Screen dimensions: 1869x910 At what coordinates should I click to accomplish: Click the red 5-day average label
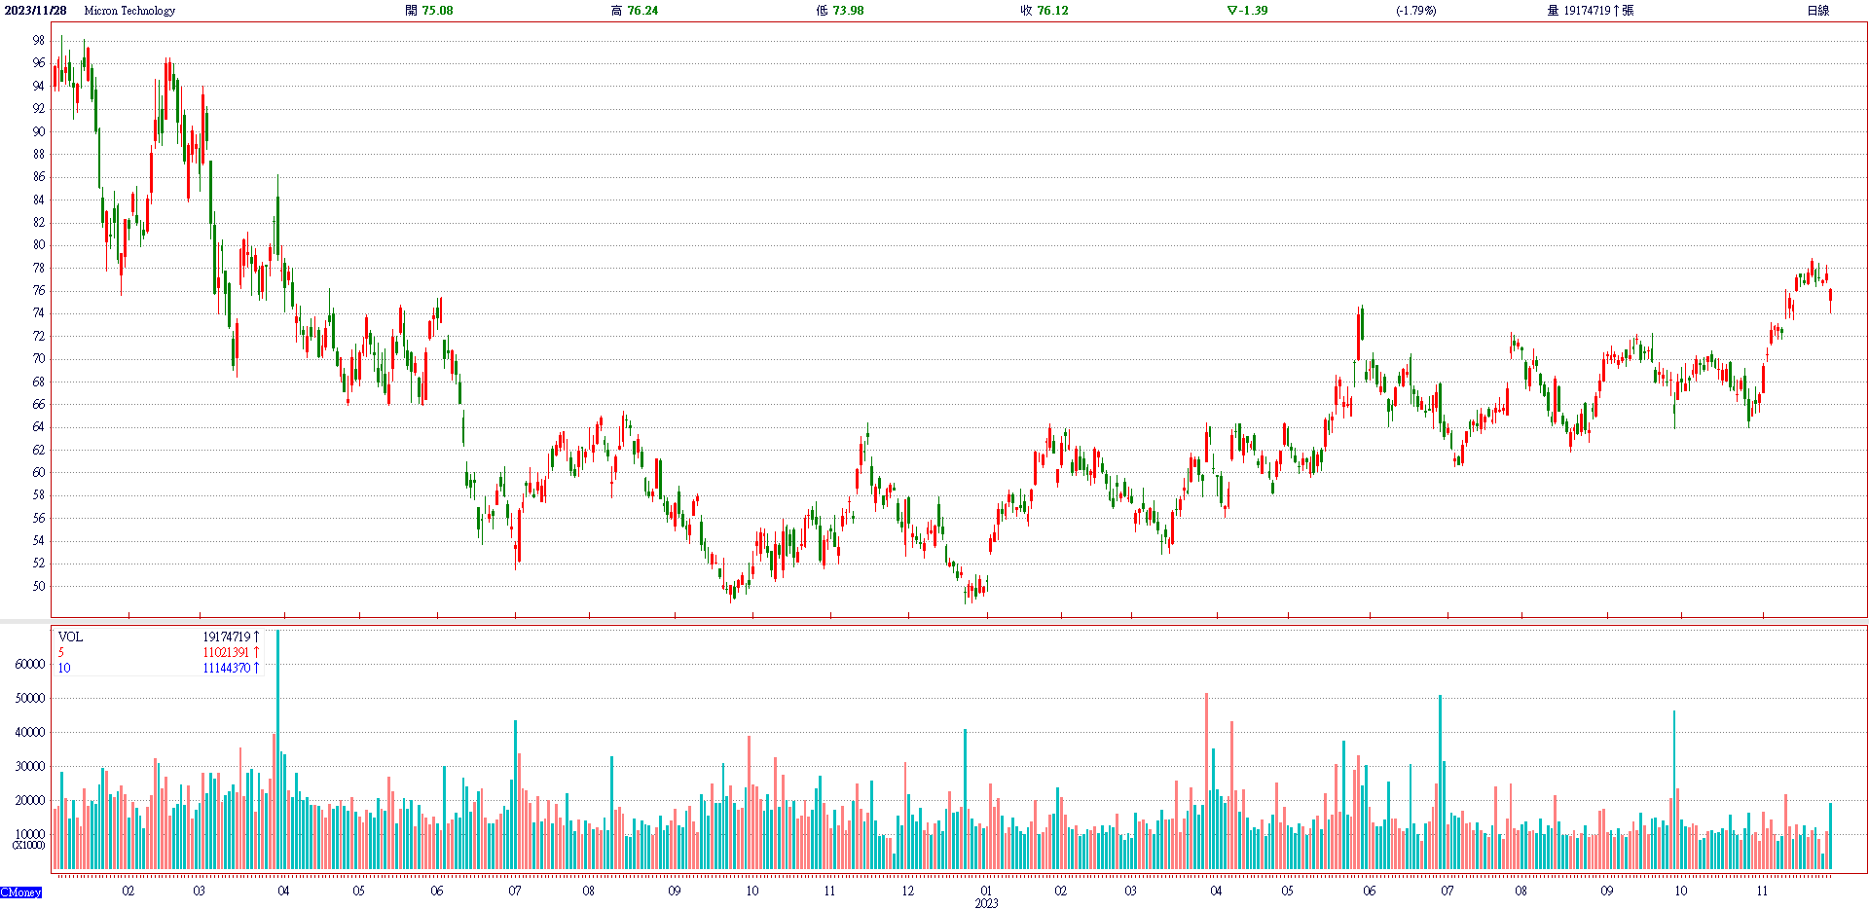[x=61, y=652]
